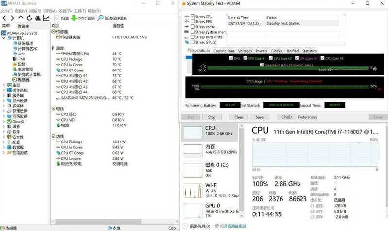Toggle the CPU Core #4 graph checkbox
The width and height of the screenshot is (388, 231).
coord(322,58)
